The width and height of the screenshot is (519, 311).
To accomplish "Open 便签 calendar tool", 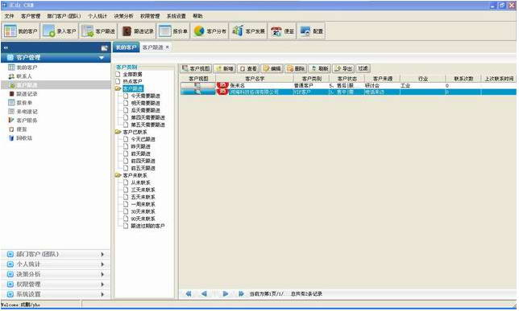I will [282, 31].
